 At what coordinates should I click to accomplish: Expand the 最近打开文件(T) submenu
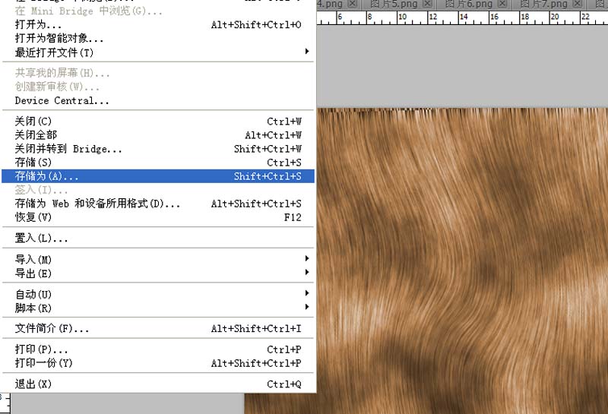coord(158,52)
